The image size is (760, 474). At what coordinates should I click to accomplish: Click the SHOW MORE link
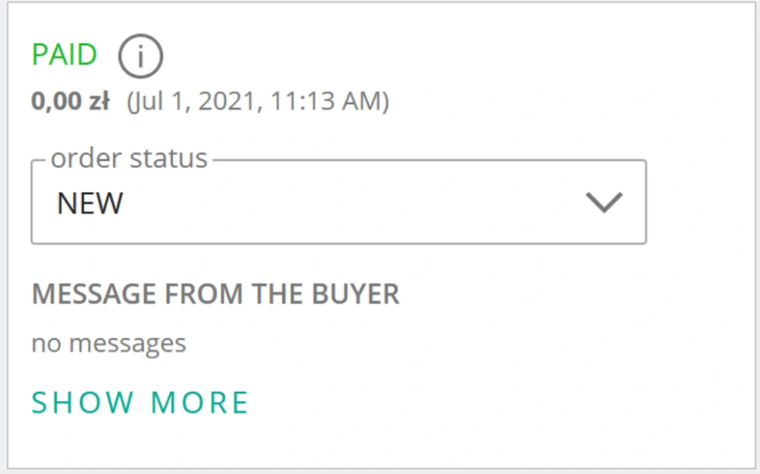[140, 402]
